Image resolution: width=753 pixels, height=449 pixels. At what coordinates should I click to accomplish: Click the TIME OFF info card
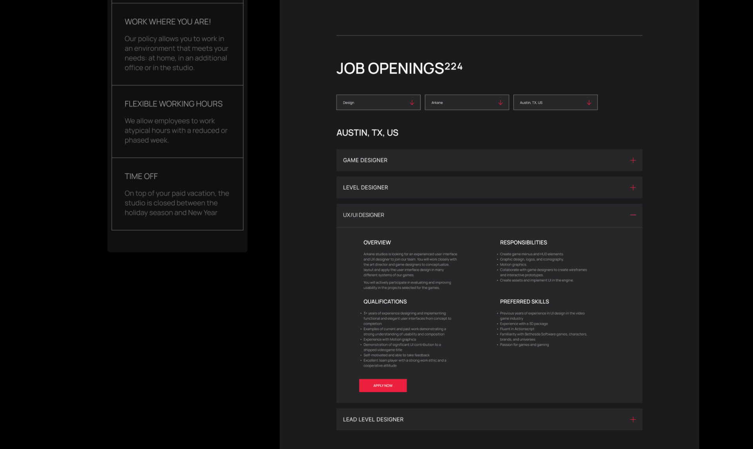click(x=177, y=193)
